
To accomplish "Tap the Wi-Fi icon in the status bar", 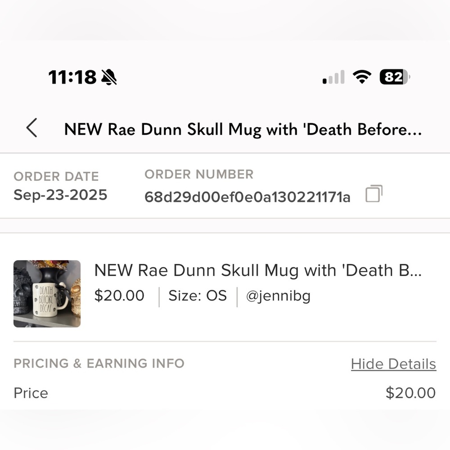I will click(x=362, y=77).
